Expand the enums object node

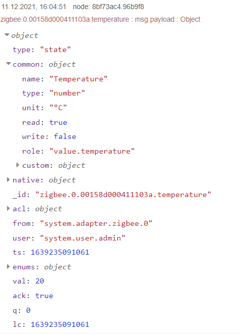point(8,266)
